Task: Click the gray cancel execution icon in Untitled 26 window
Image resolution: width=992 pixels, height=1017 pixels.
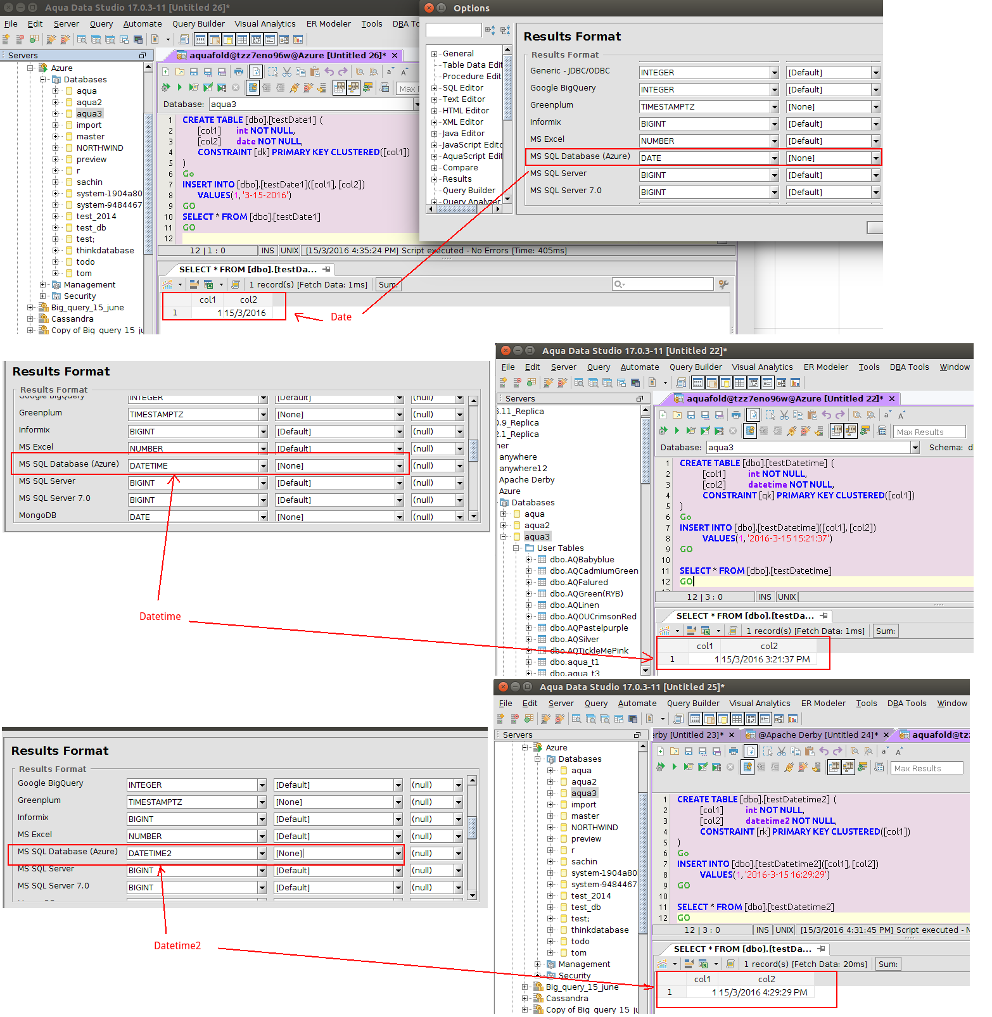Action: (x=236, y=87)
